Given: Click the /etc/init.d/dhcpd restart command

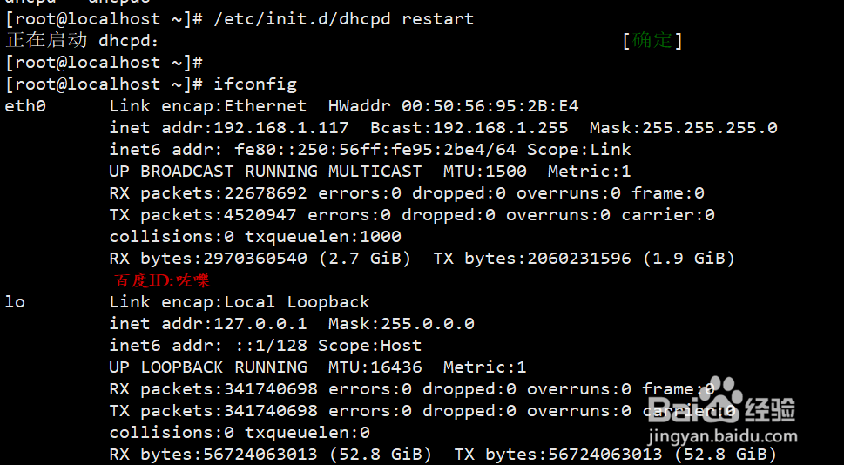Looking at the screenshot, I should coord(343,19).
